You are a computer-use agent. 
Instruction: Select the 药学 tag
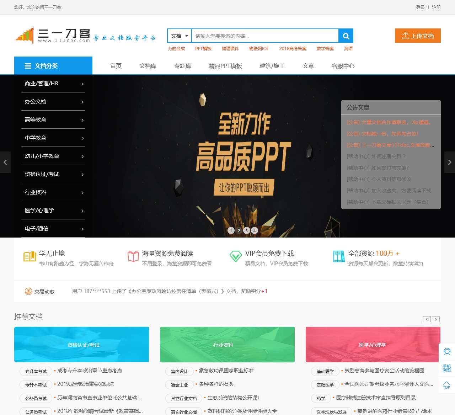tap(321, 398)
